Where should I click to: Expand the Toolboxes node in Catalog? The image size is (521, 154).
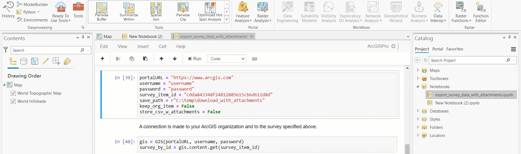418,78
